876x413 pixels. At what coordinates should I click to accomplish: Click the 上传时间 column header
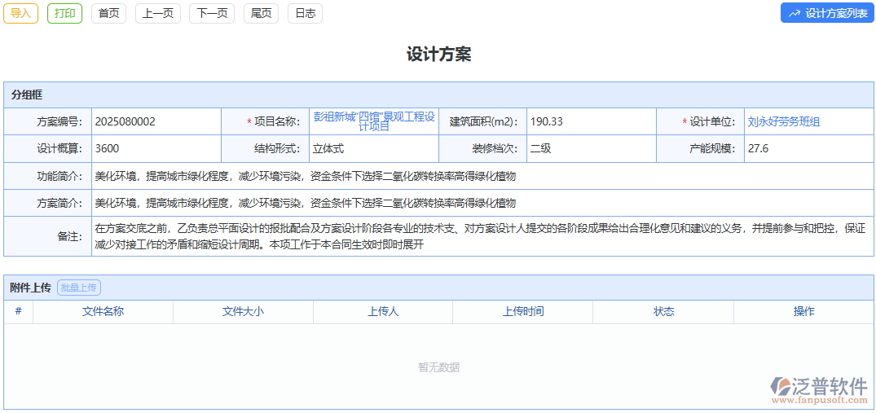pos(523,311)
